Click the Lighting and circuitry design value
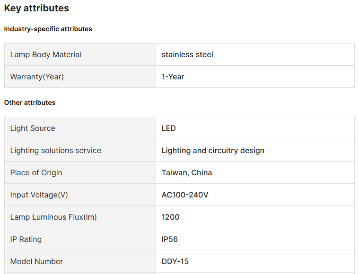 (x=213, y=151)
